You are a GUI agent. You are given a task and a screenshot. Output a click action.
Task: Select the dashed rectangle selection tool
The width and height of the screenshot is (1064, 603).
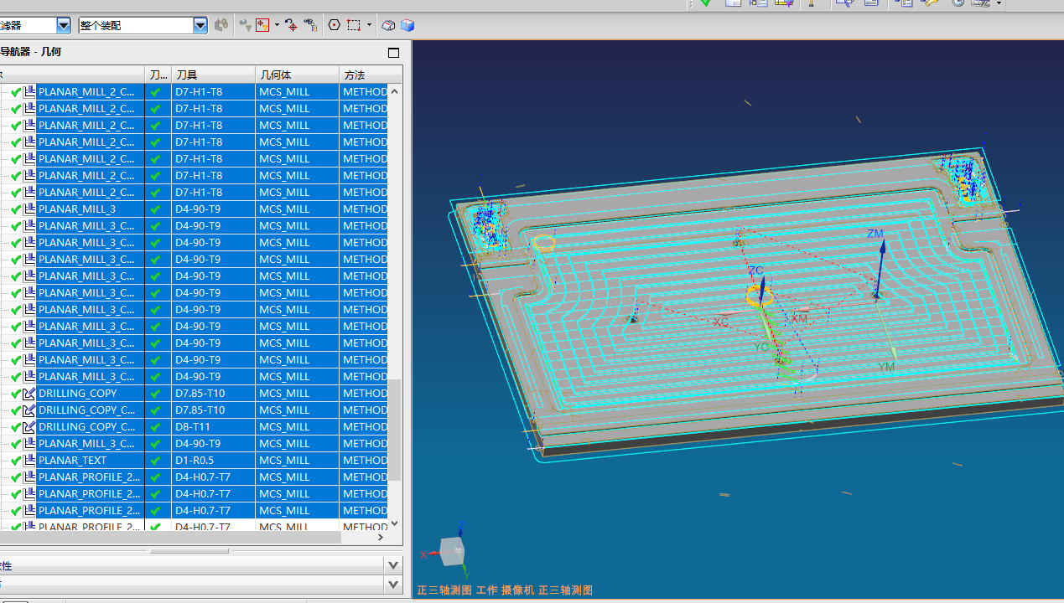tap(355, 26)
